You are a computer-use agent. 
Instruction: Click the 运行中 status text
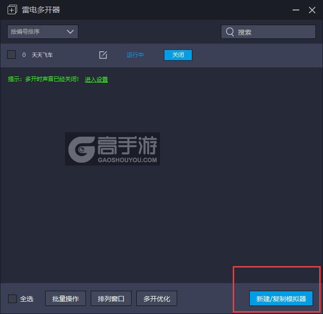(135, 55)
